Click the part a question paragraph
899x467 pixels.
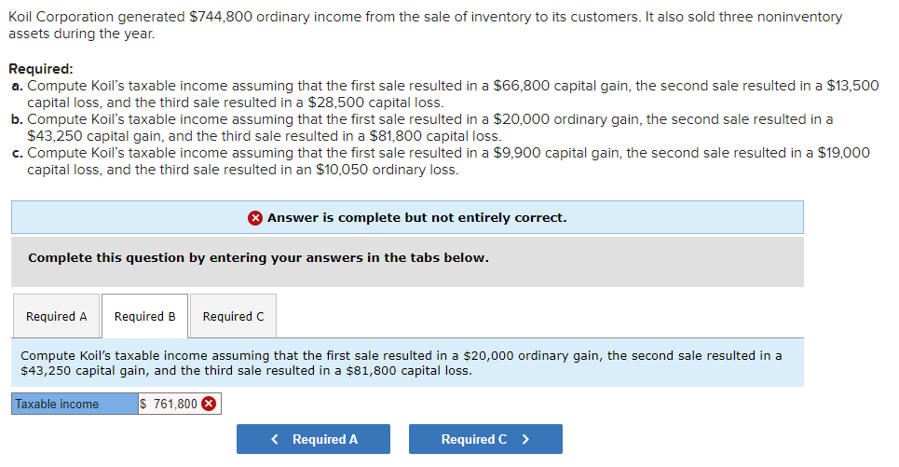pos(447,93)
